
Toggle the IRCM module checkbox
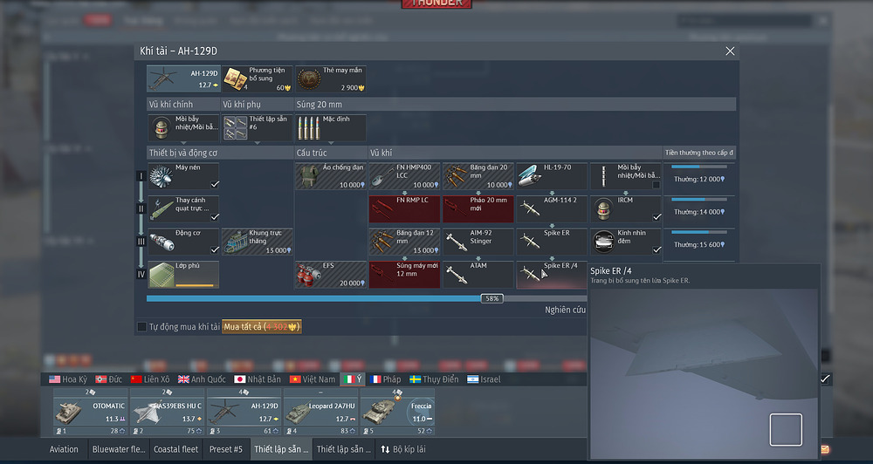(x=656, y=217)
